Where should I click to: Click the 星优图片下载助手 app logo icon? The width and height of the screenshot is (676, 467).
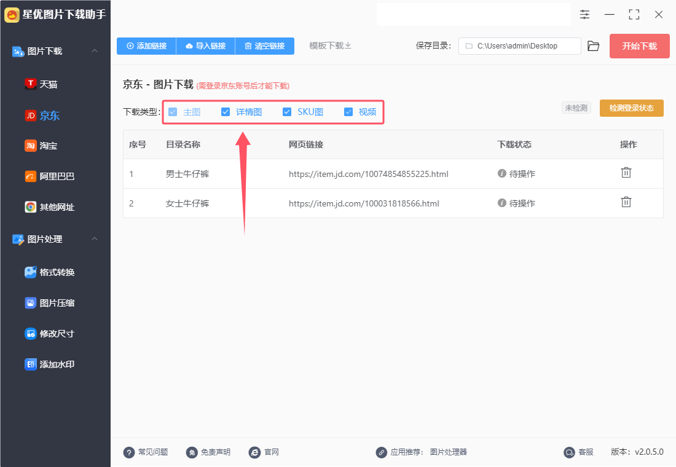[12, 15]
